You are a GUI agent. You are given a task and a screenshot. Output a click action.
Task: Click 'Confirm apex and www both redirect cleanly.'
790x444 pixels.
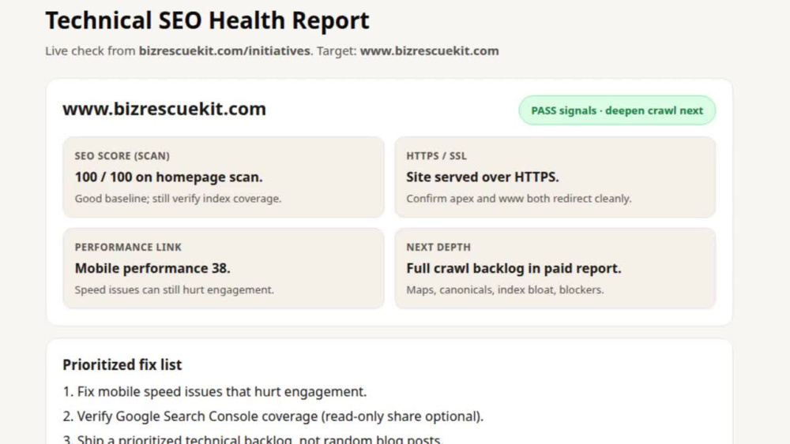(x=518, y=199)
